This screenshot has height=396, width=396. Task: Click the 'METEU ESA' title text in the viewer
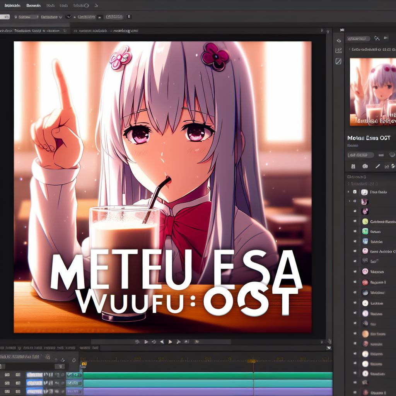tap(176, 270)
